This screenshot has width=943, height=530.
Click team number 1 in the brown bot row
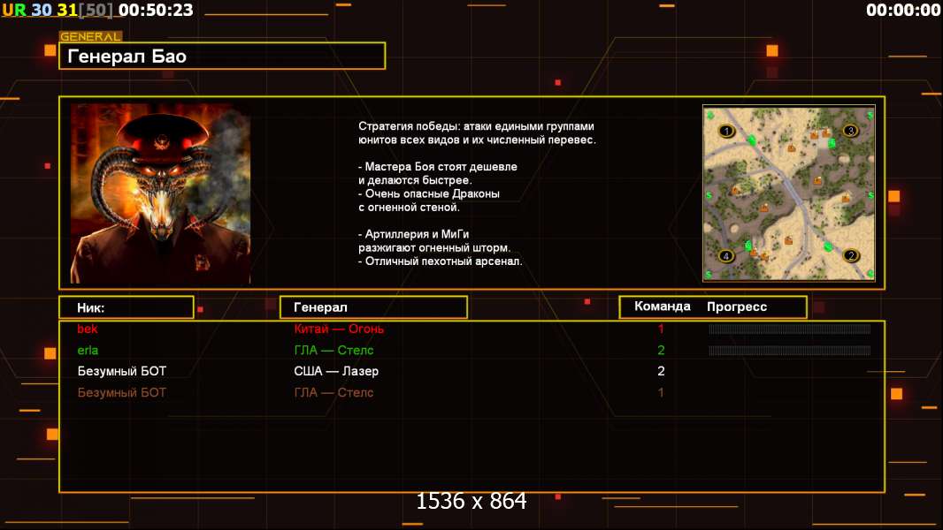[661, 392]
